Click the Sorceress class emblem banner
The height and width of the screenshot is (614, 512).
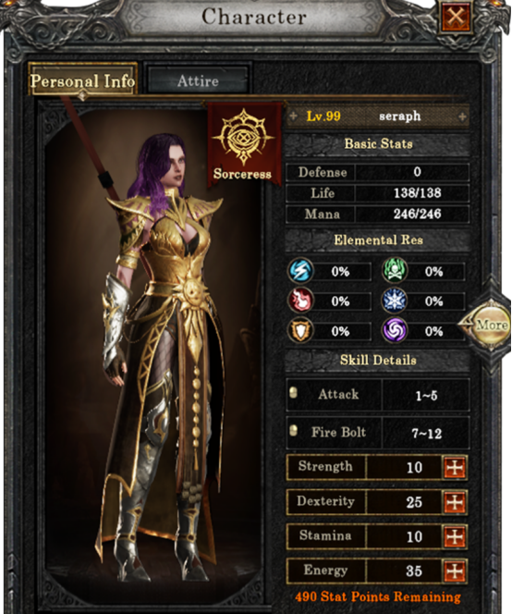point(244,143)
